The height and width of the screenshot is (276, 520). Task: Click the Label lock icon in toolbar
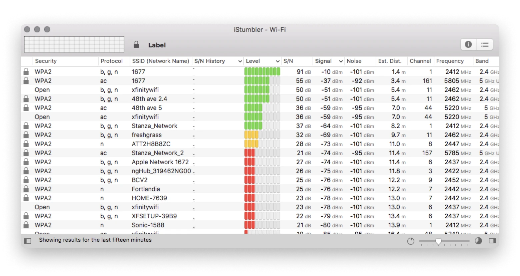[136, 45]
